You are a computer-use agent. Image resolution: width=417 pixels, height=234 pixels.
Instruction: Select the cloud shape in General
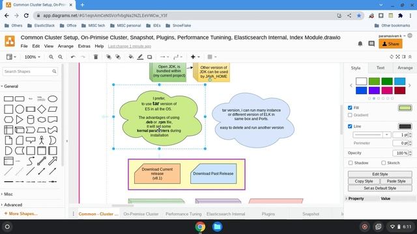click(x=42, y=120)
